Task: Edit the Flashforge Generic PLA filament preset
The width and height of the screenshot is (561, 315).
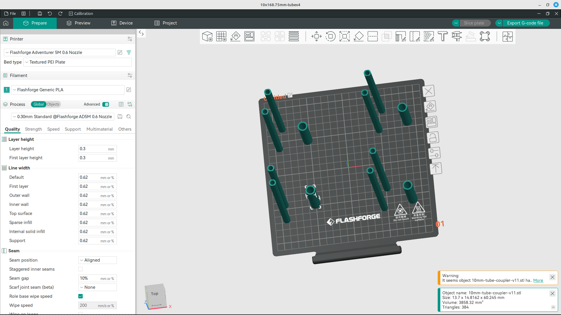Action: 129,90
